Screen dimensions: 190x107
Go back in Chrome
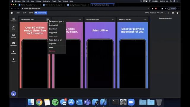(12, 9)
